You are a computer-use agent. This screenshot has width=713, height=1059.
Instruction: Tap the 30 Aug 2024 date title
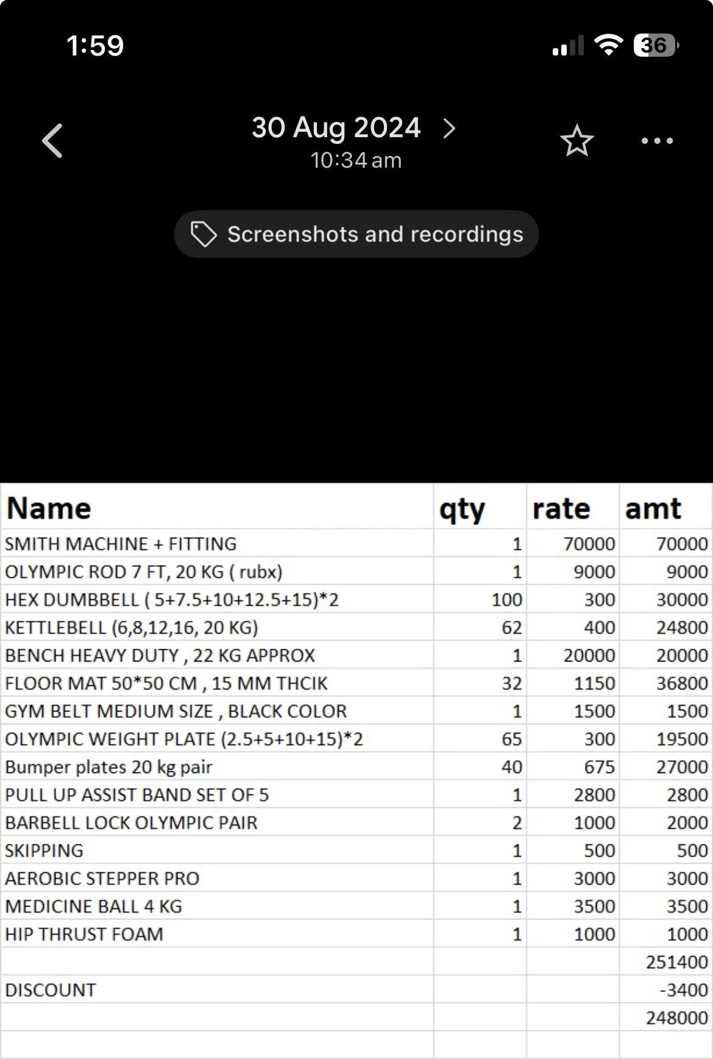(336, 128)
